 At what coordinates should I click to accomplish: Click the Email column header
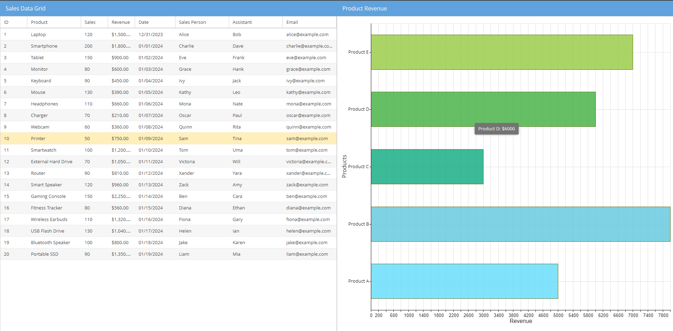(x=309, y=22)
